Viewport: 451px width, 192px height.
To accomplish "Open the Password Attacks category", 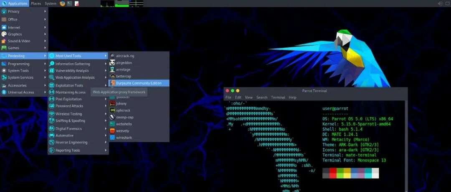I will [78, 106].
